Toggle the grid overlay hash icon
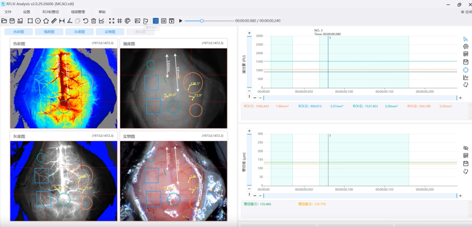Image resolution: width=472 pixels, height=227 pixels. point(119,21)
